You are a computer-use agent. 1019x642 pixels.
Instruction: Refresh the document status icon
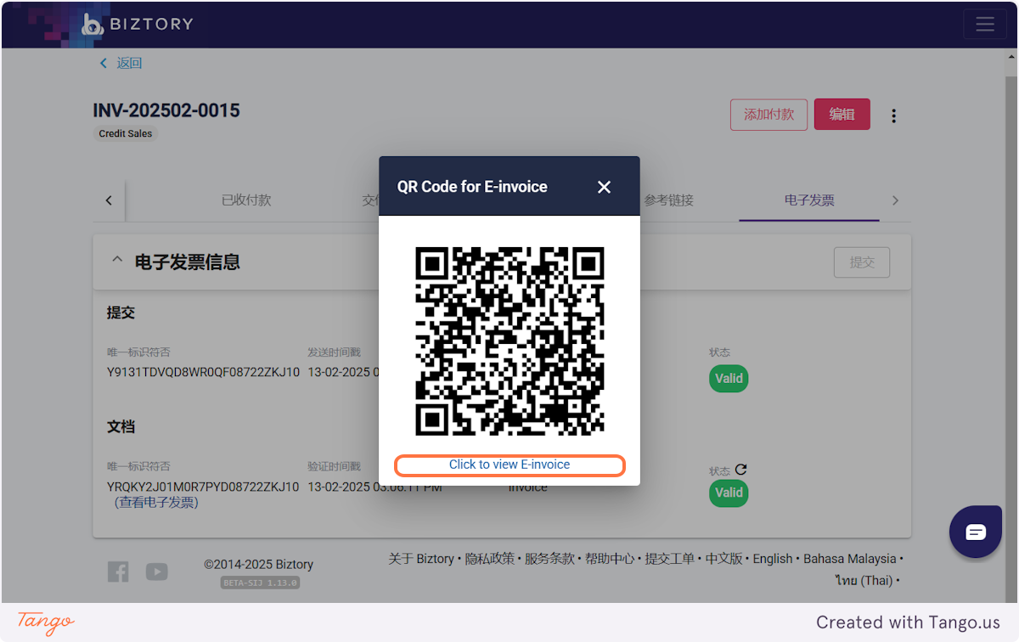740,470
